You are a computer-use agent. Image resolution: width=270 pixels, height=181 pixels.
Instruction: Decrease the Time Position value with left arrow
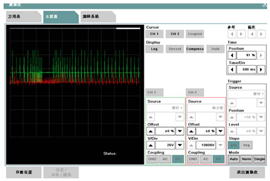point(232,56)
